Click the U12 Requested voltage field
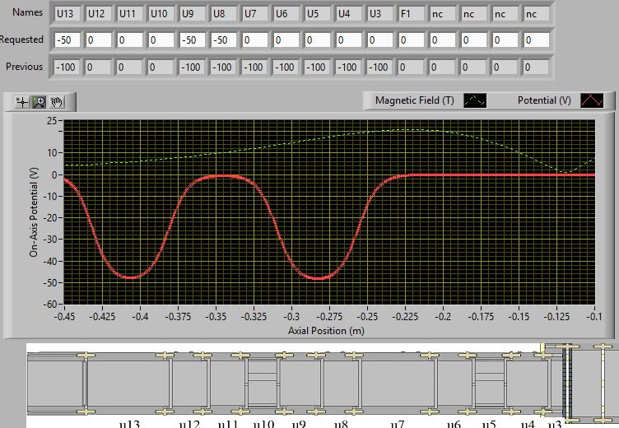The image size is (619, 428). (98, 40)
